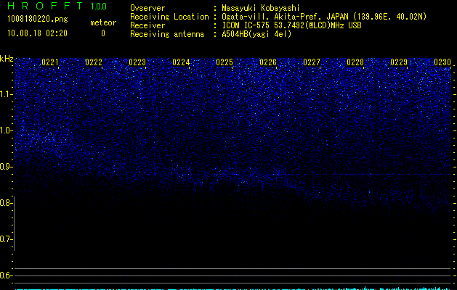Click the 0.9 kHz axis label

(x=6, y=167)
